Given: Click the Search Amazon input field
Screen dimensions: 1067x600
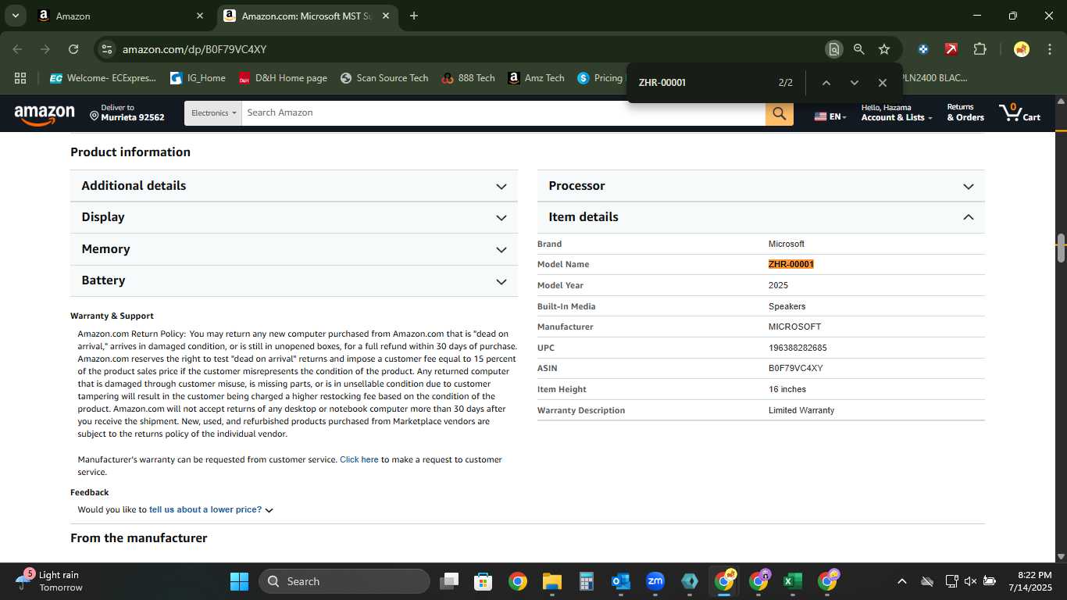Looking at the screenshot, I should coord(503,113).
